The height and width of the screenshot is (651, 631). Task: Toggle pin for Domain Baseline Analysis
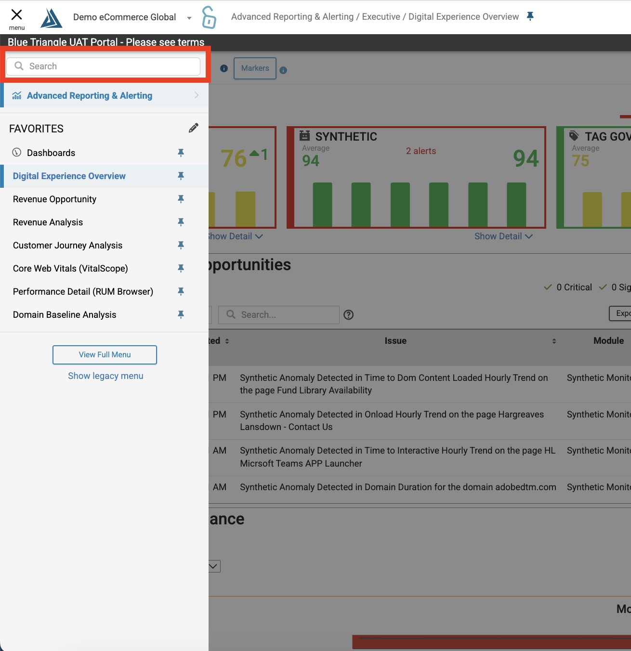pos(181,314)
